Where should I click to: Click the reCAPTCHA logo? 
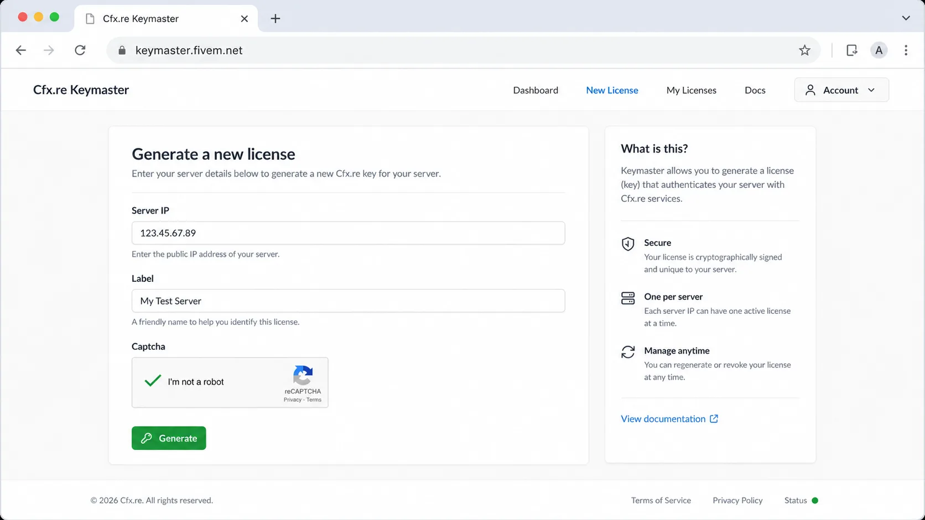[303, 375]
